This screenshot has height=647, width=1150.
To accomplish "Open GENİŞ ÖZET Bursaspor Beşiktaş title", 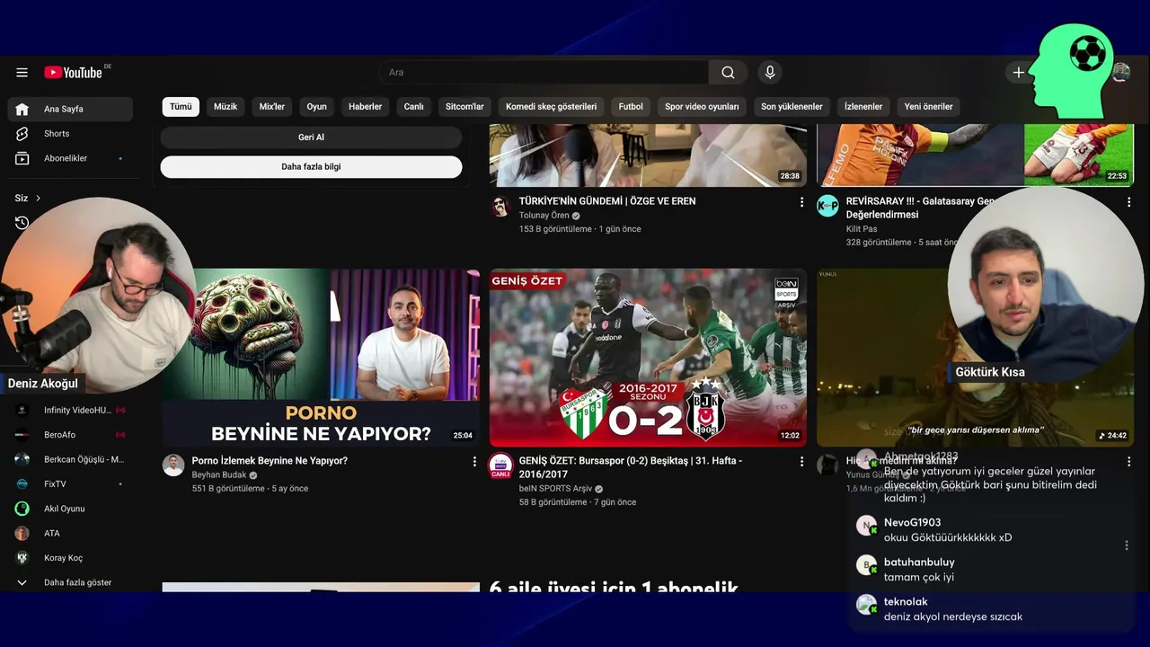I will pyautogui.click(x=631, y=467).
